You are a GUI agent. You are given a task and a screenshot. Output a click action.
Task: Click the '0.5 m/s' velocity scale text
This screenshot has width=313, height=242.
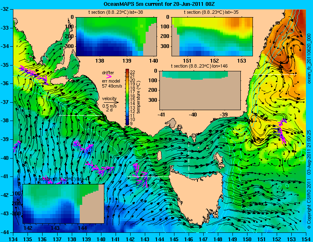pyautogui.click(x=109, y=106)
